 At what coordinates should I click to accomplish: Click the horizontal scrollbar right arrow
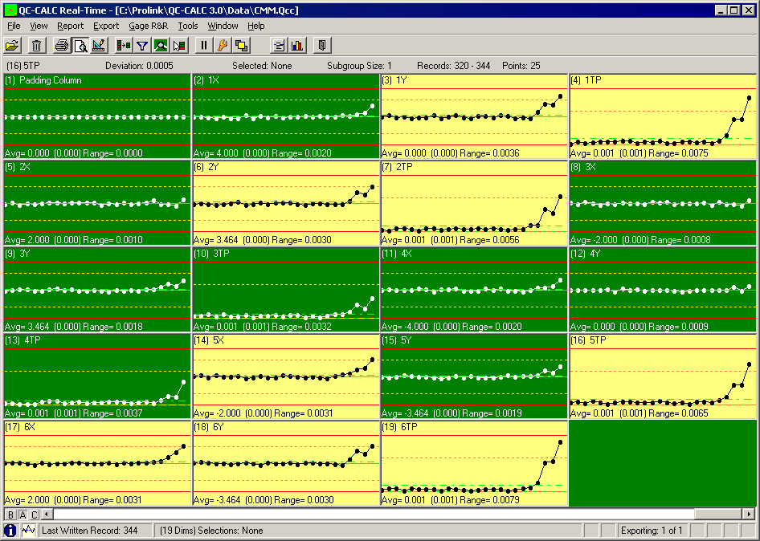749,515
